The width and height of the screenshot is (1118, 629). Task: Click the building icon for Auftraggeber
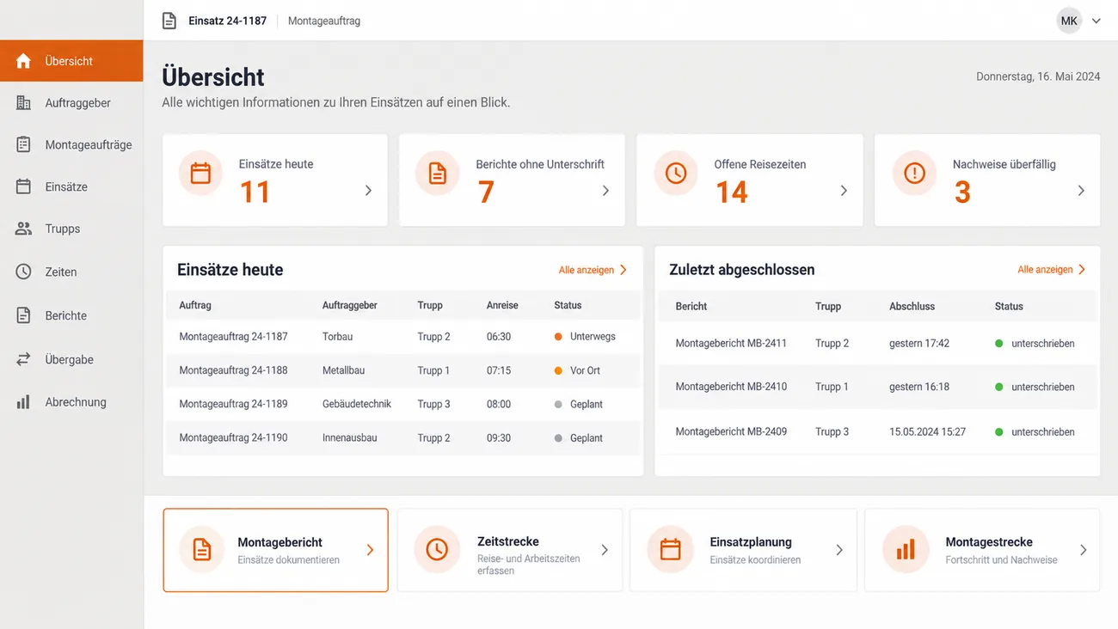pyautogui.click(x=23, y=103)
